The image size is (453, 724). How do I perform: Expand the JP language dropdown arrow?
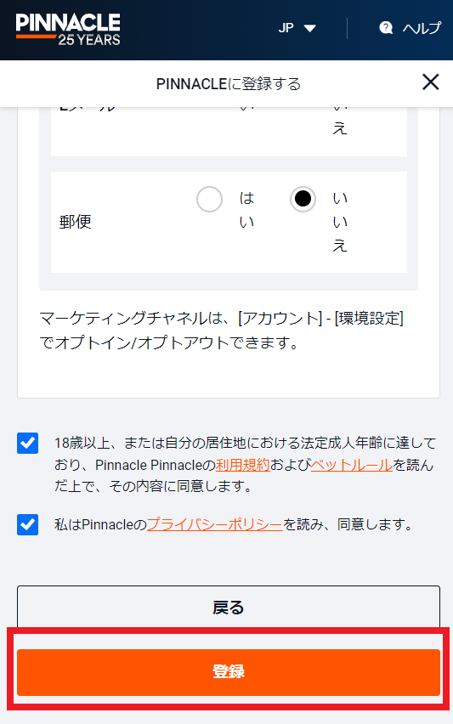click(310, 29)
